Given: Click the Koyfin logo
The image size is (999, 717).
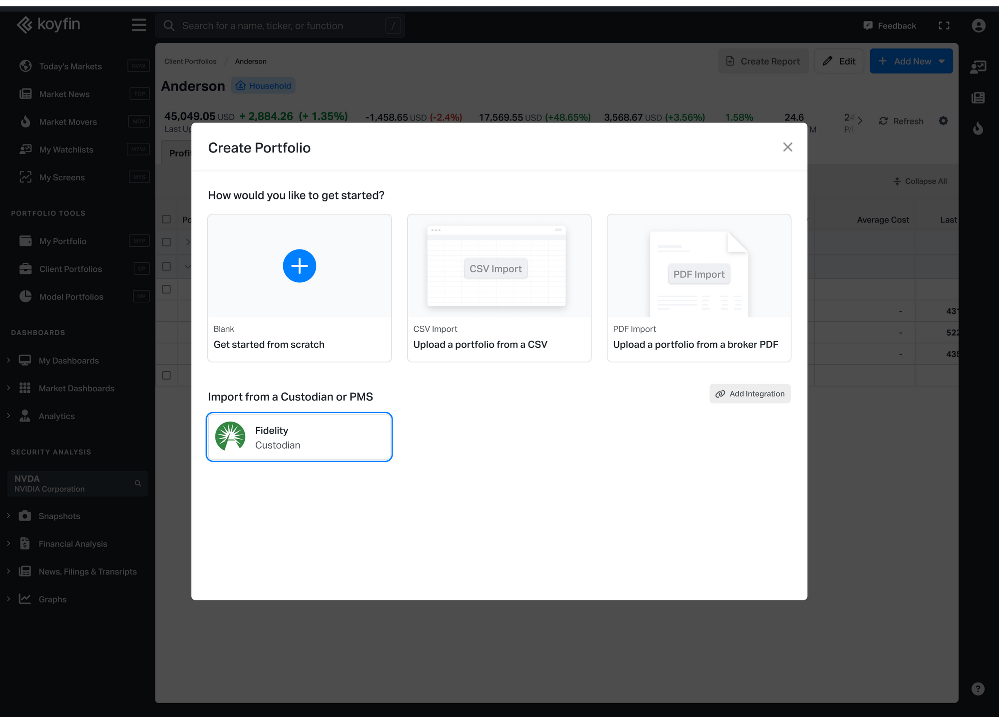Looking at the screenshot, I should tap(48, 24).
